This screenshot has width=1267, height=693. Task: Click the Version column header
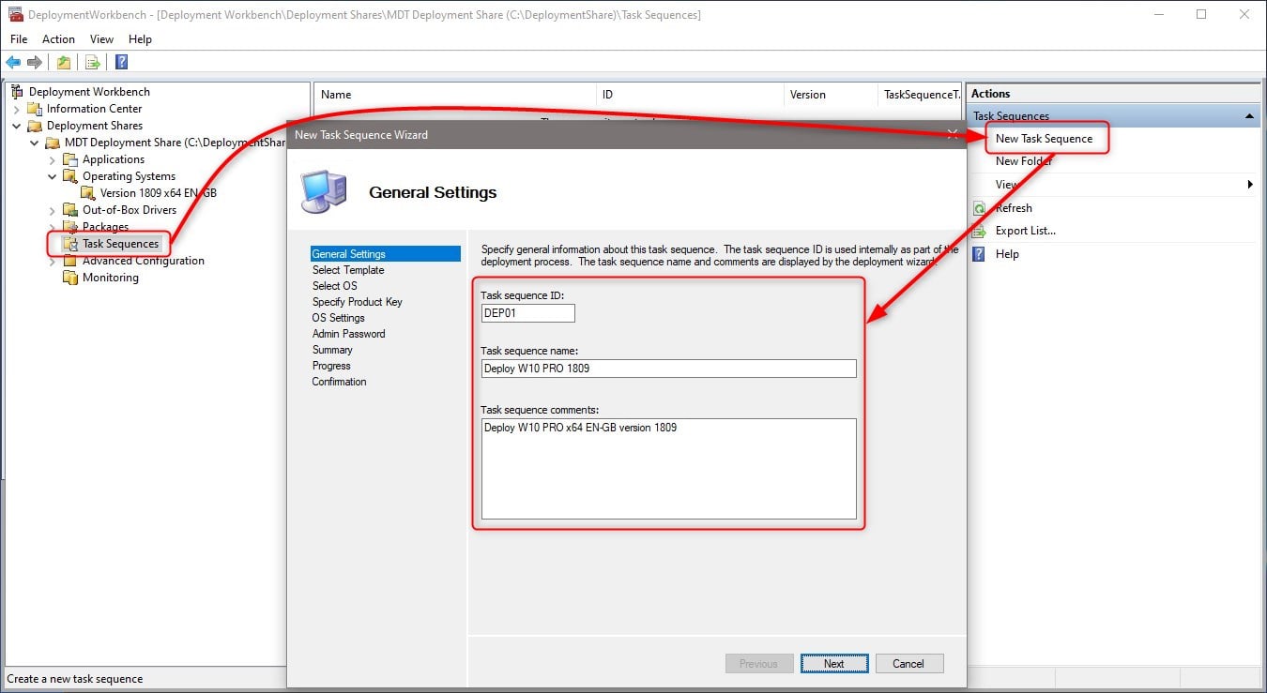pos(830,95)
